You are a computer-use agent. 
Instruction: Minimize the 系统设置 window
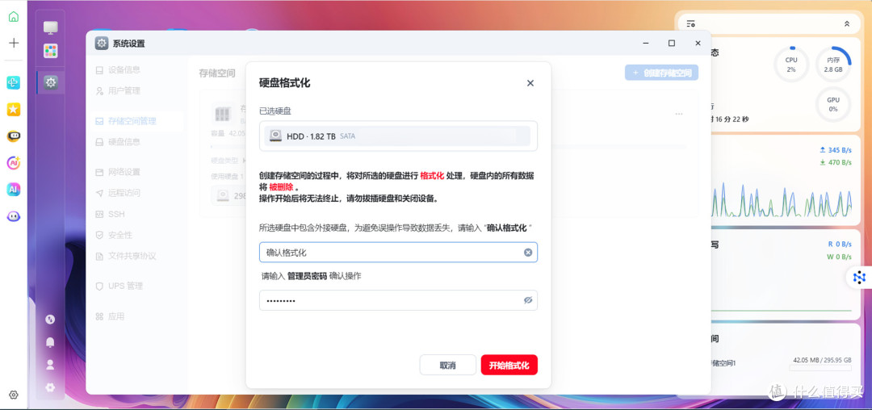click(x=646, y=44)
